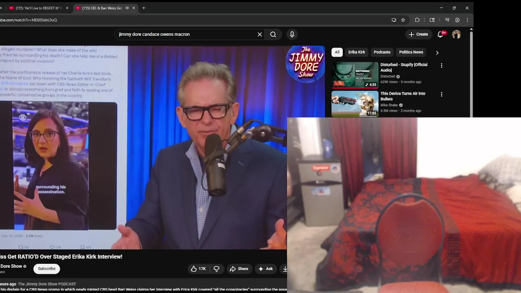Open options for This Device Turns Air video

coord(442,94)
